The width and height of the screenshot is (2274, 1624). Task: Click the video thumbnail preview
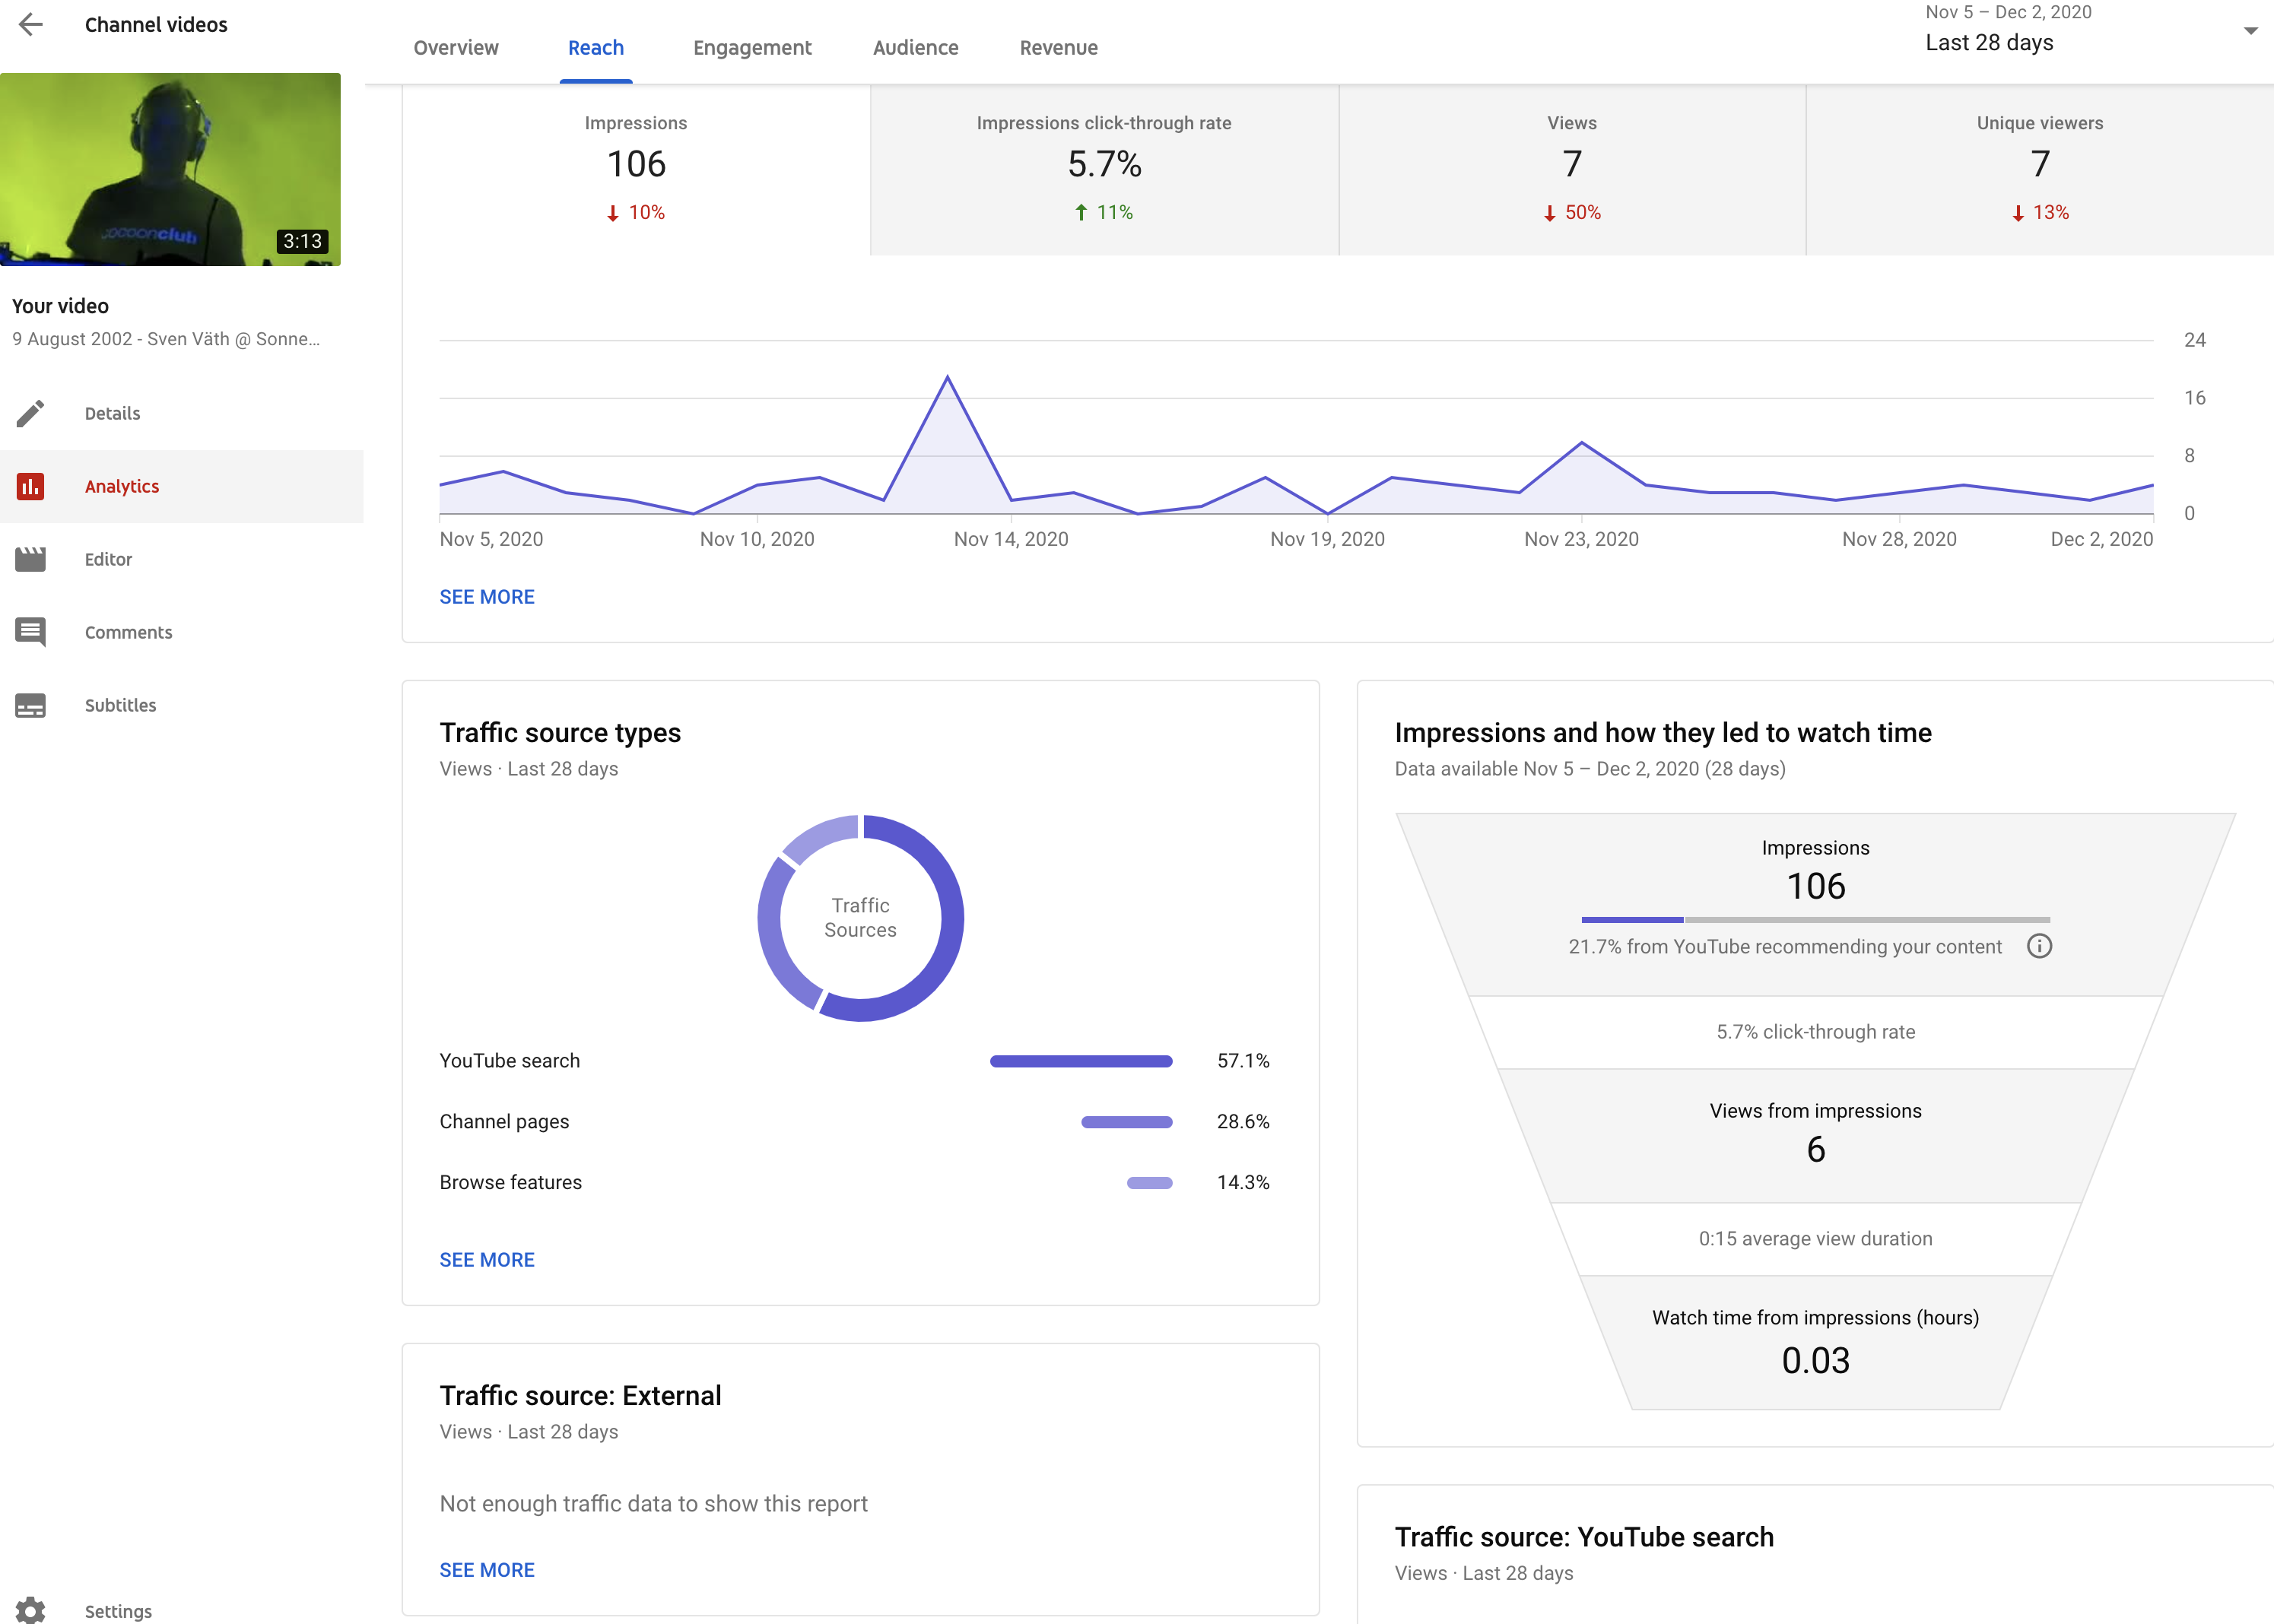[x=170, y=169]
